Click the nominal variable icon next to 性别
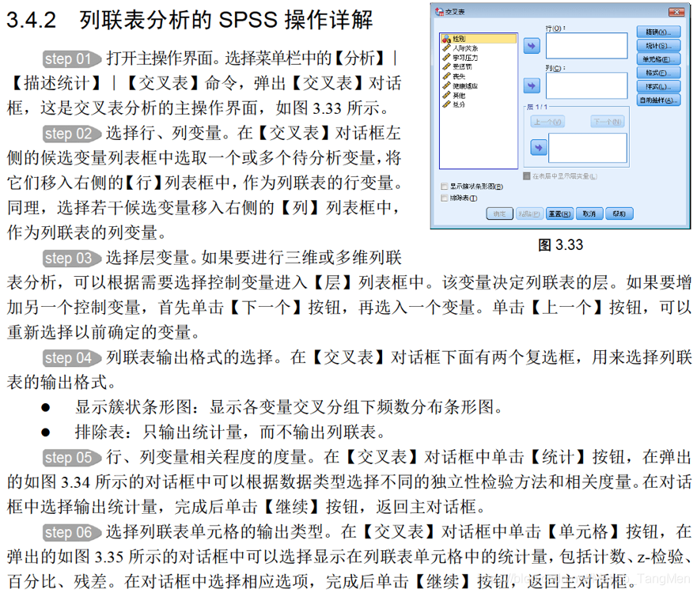Viewport: 697px width, 593px height. (x=446, y=39)
